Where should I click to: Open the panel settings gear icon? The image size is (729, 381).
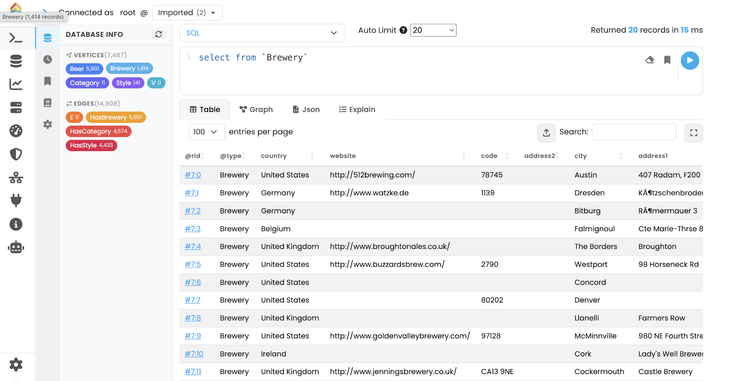pos(47,124)
